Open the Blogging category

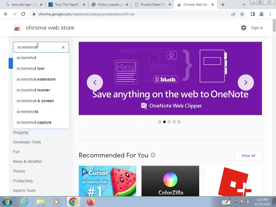20,132
